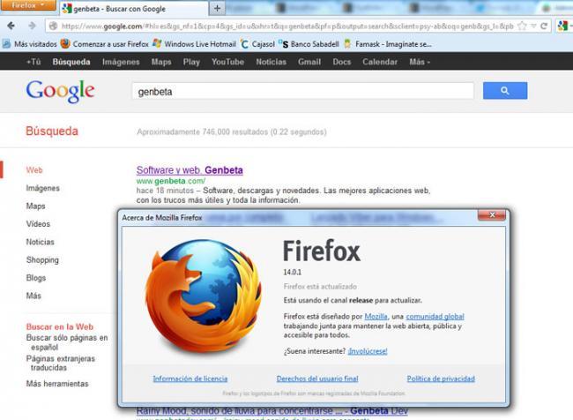
Task: Open Docs in Google top bar
Action: coord(342,62)
